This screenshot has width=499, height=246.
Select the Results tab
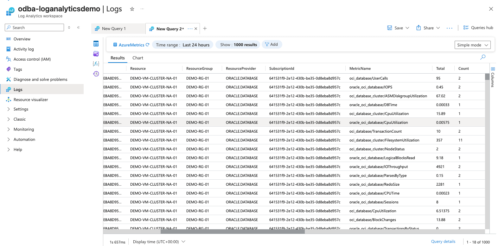[118, 58]
